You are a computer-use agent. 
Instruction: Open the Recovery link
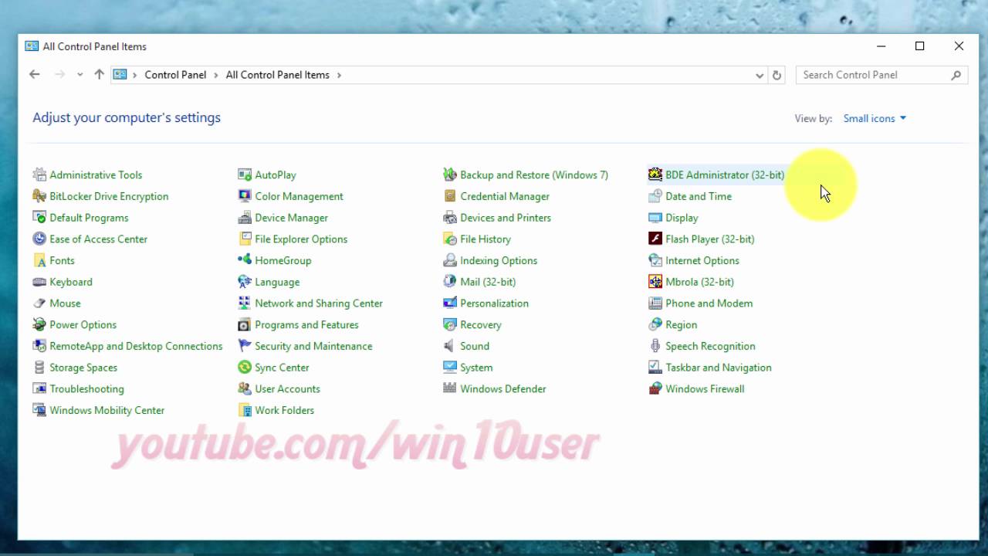pyautogui.click(x=480, y=325)
